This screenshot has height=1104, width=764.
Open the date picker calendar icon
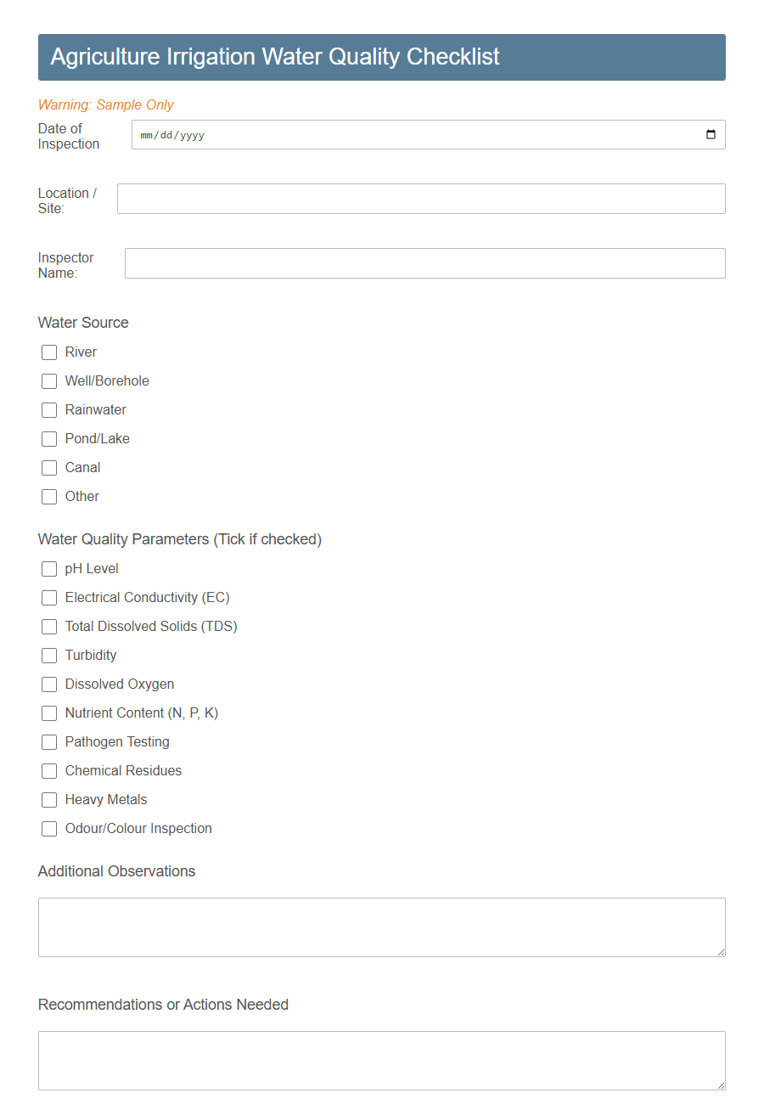click(711, 134)
